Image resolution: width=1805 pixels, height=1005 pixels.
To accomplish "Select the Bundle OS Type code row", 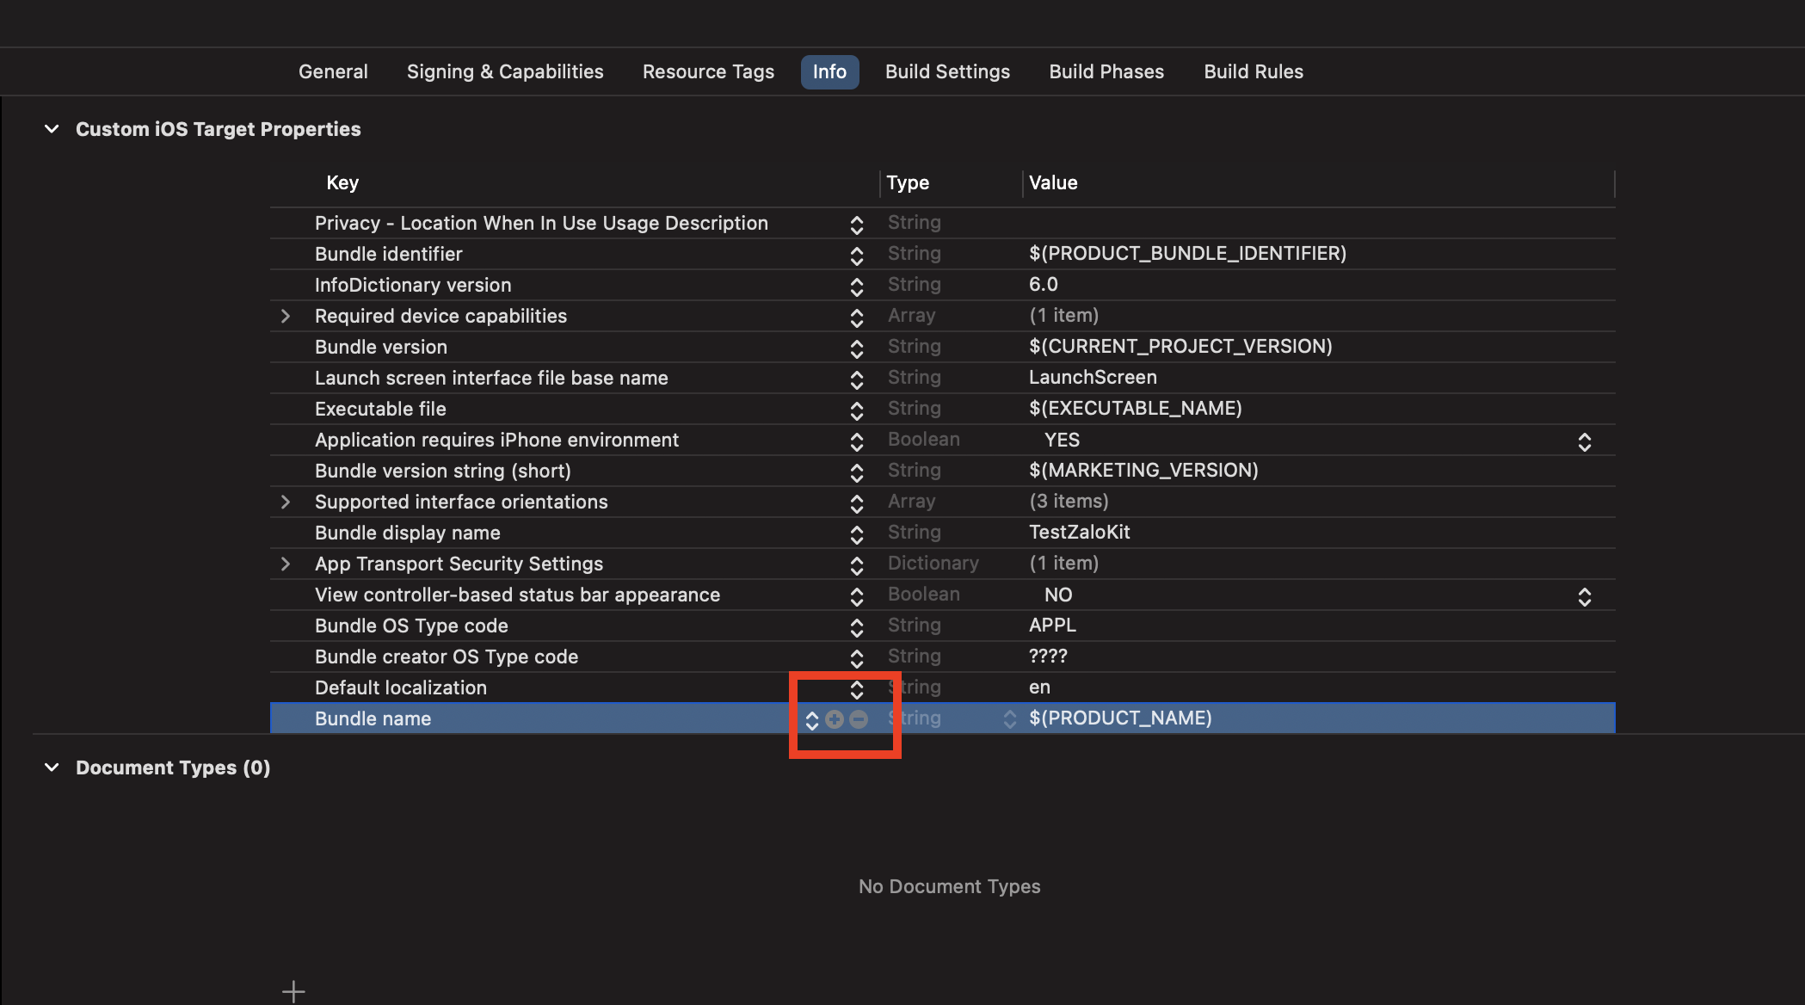I will coord(411,626).
